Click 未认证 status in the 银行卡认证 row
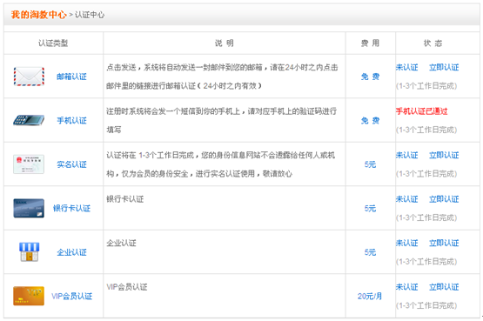The height and width of the screenshot is (321, 483). coord(407,199)
